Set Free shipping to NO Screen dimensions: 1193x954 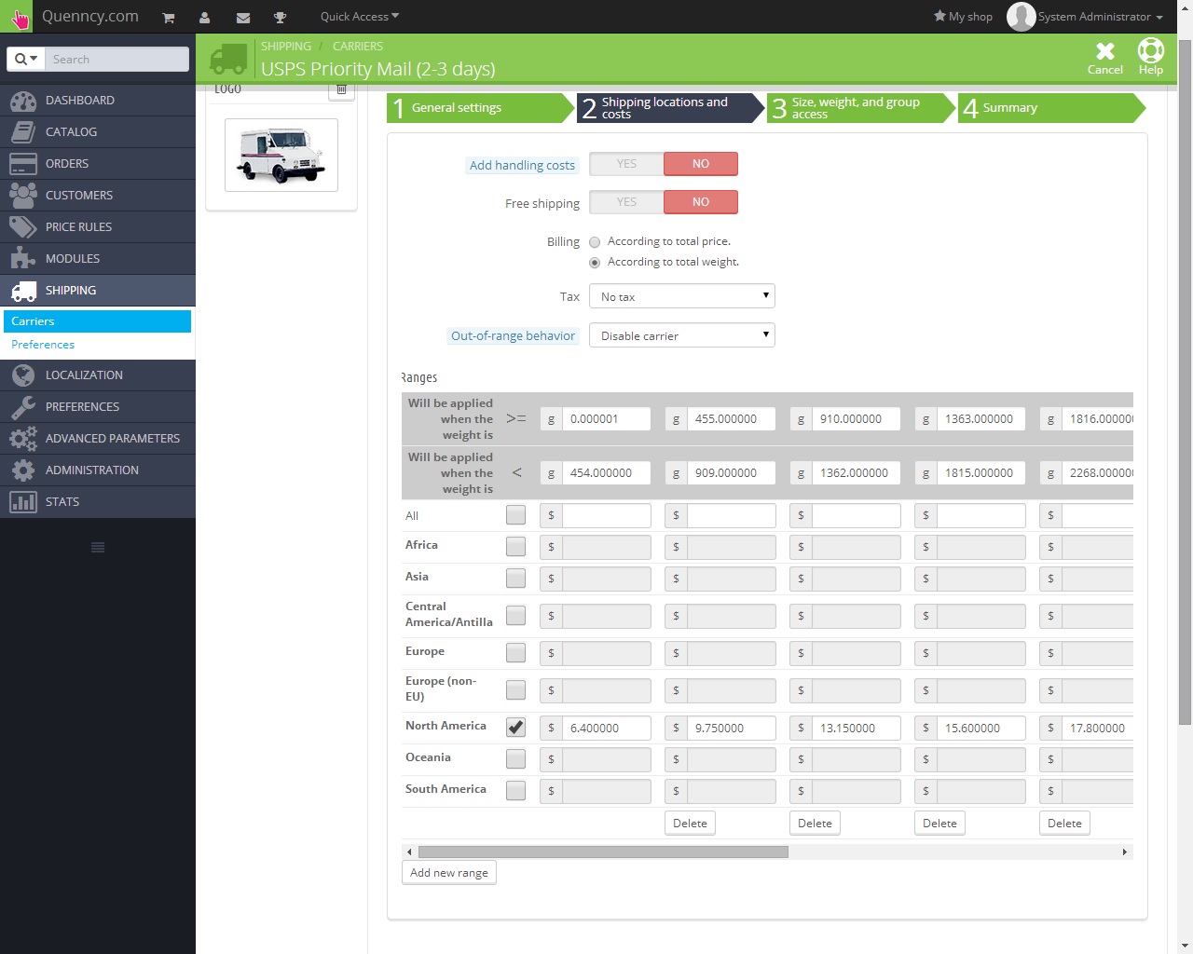(701, 202)
